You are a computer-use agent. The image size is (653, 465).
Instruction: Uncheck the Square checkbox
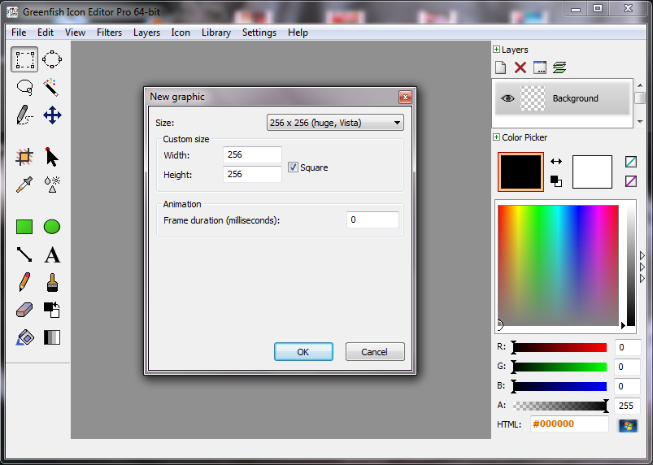pyautogui.click(x=294, y=167)
